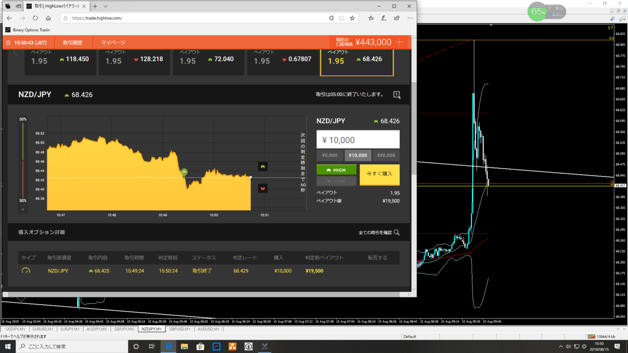The height and width of the screenshot is (353, 628).
Task: Go back in the Edge browser
Action: 9,18
